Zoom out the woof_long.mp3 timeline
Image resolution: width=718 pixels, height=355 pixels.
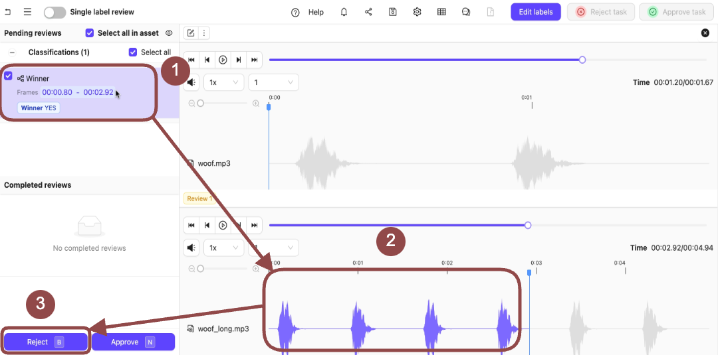tap(192, 269)
